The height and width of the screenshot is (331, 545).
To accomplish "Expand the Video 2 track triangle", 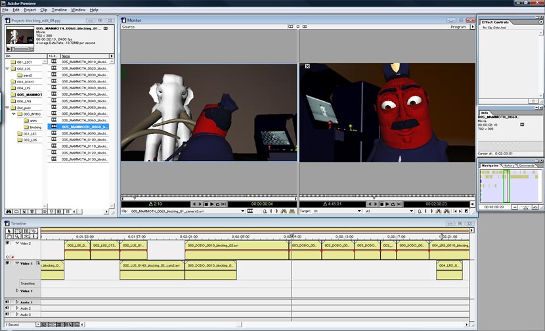I will coord(17,243).
